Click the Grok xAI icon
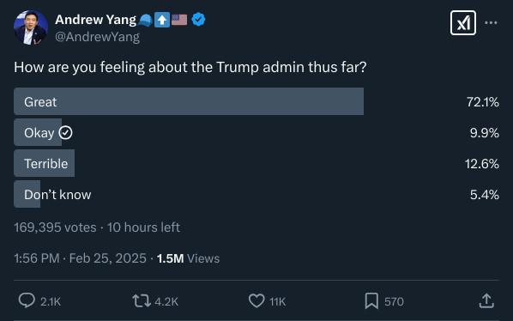This screenshot has height=321, width=513. (463, 22)
